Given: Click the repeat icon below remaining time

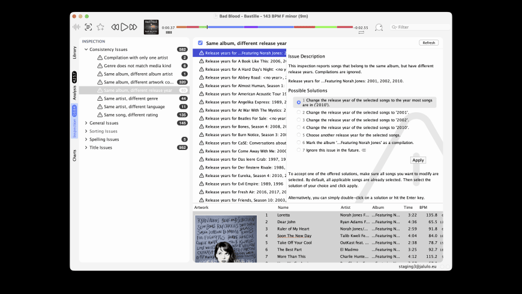Looking at the screenshot, I should click(x=361, y=32).
